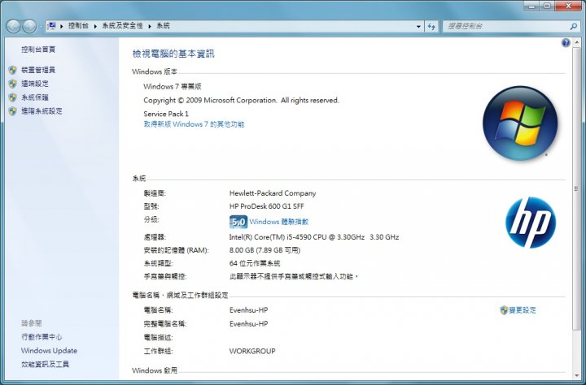Click the shield icon beside 進階系統設定
Image resolution: width=586 pixels, height=385 pixels.
(x=13, y=111)
